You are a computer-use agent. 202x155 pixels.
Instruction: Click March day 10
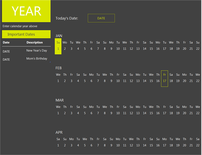(x=118, y=113)
